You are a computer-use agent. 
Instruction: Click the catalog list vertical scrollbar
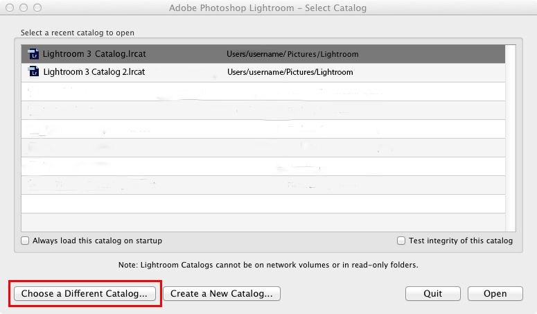511,139
